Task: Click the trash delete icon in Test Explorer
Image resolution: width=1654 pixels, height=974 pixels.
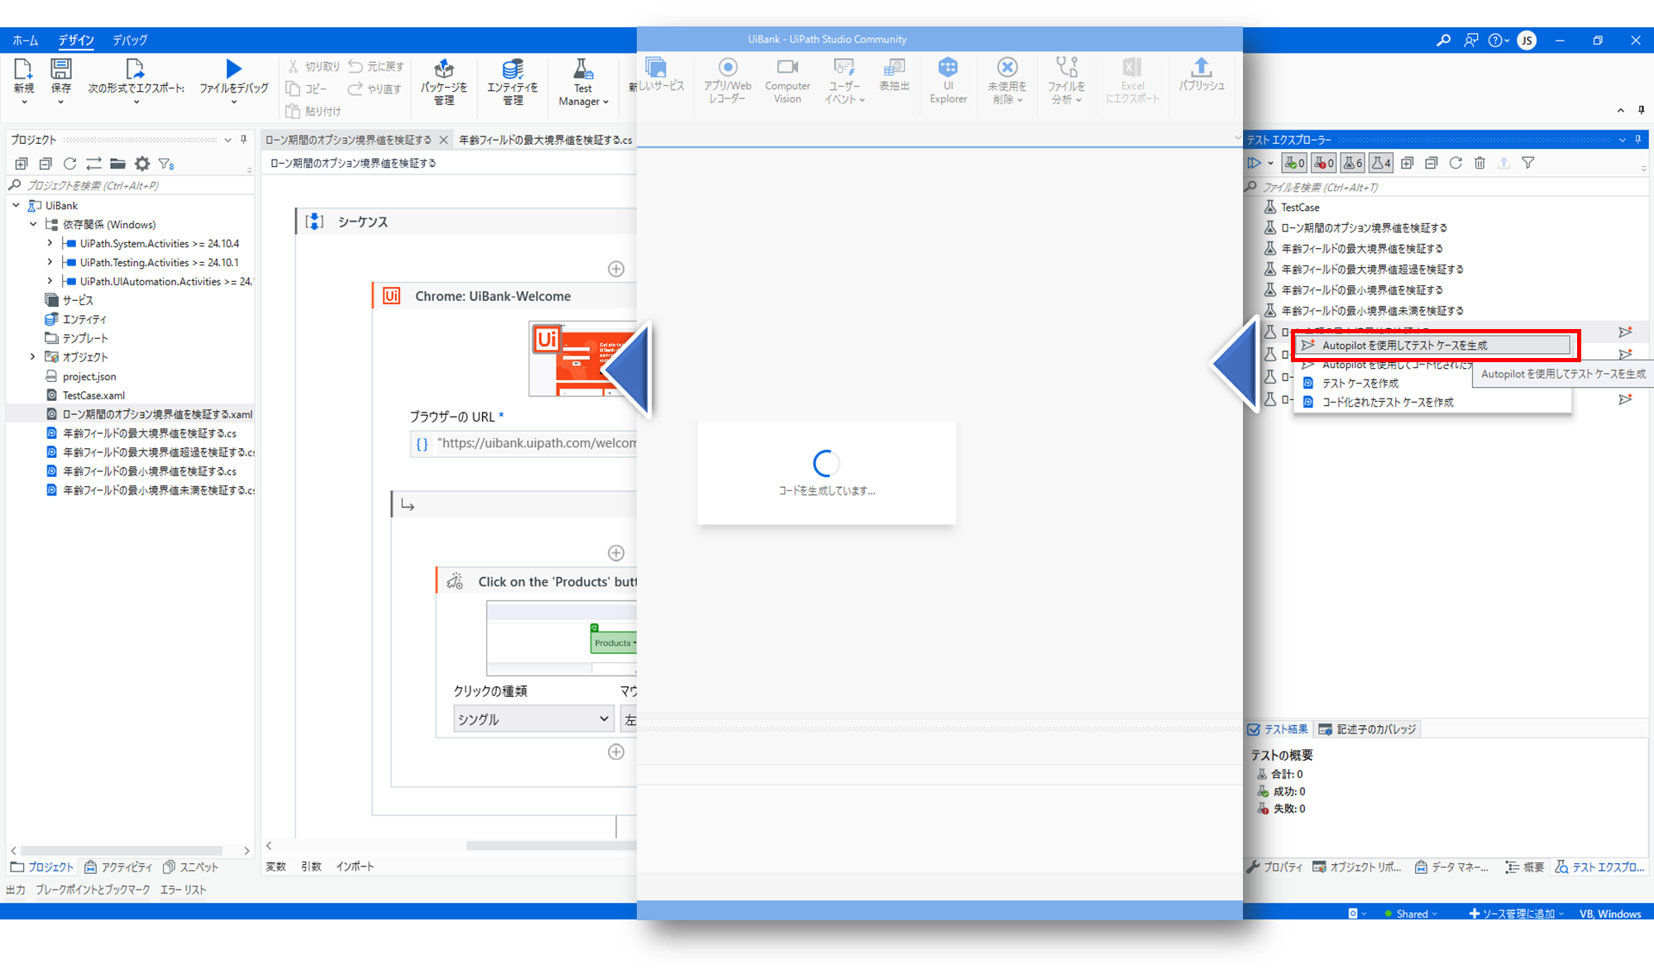Action: tap(1480, 163)
